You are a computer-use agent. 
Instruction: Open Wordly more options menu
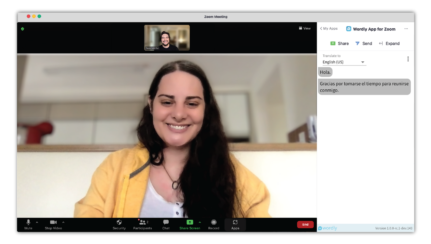(406, 29)
